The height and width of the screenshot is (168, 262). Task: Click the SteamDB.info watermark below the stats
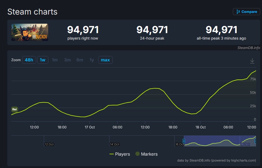click(249, 48)
